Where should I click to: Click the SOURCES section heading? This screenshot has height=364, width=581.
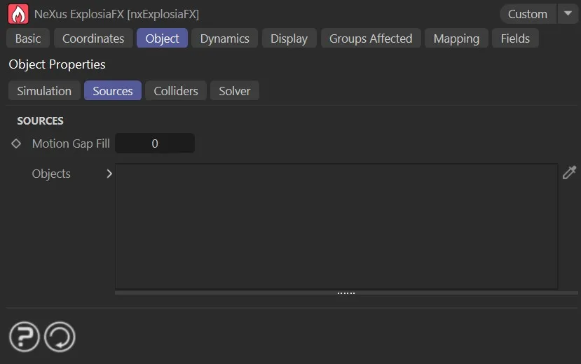[x=40, y=120]
